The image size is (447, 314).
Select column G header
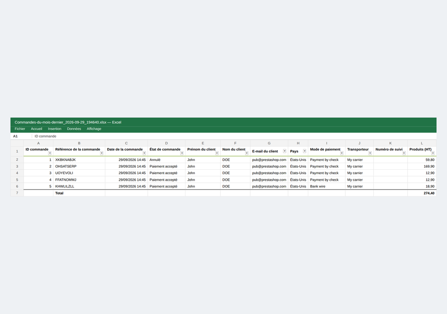pos(269,143)
